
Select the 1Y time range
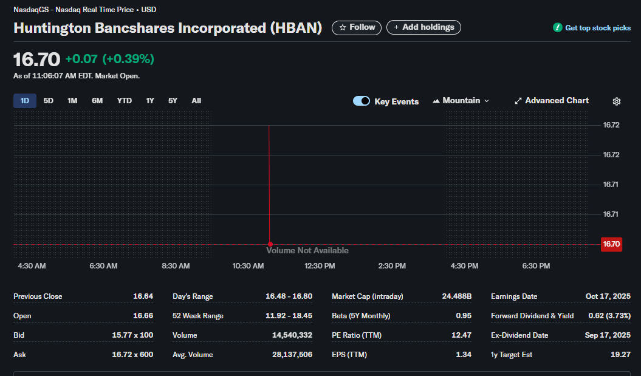click(150, 101)
